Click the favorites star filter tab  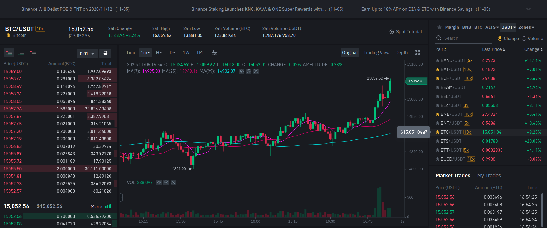click(x=439, y=27)
